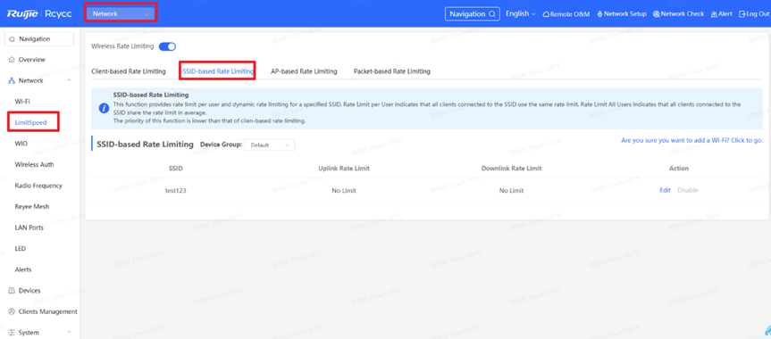The width and height of the screenshot is (771, 339).
Task: Go to Wireless Auth in sidebar
Action: coord(35,164)
